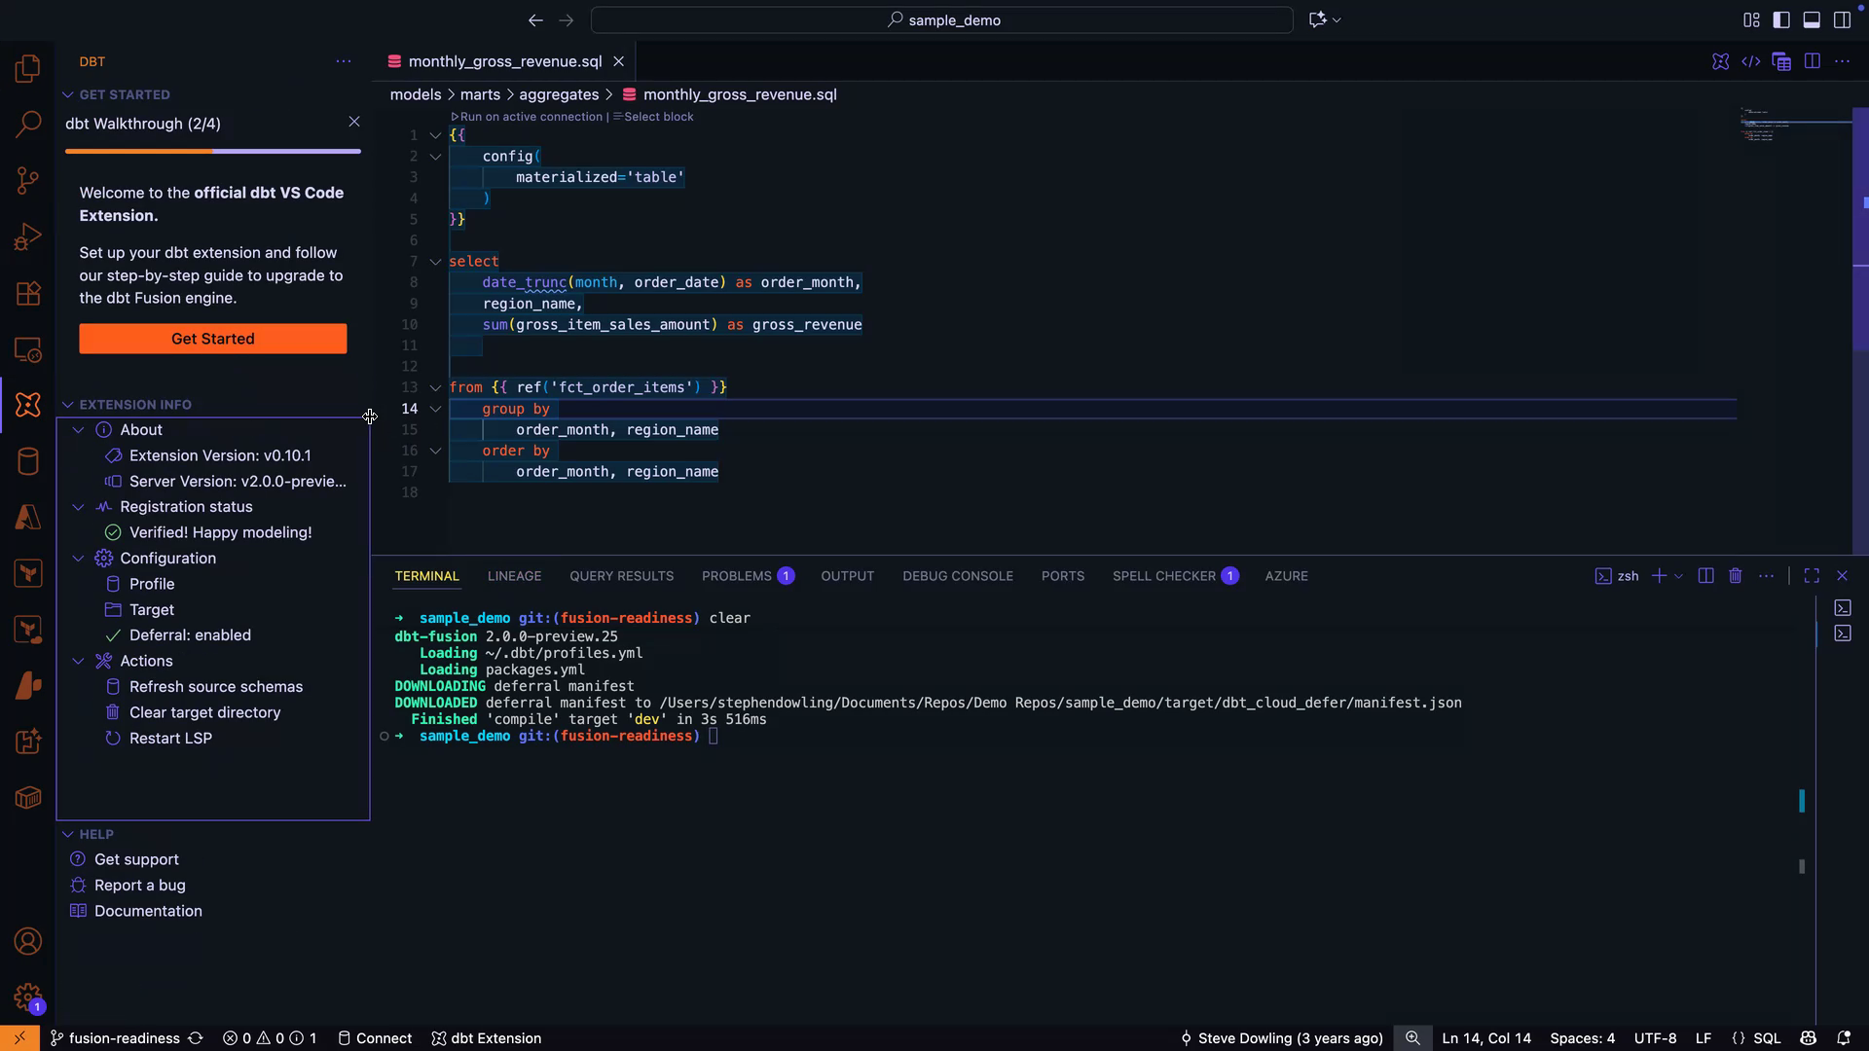The width and height of the screenshot is (1869, 1051).
Task: Switch to the LINEAGE panel tab
Action: (x=514, y=576)
